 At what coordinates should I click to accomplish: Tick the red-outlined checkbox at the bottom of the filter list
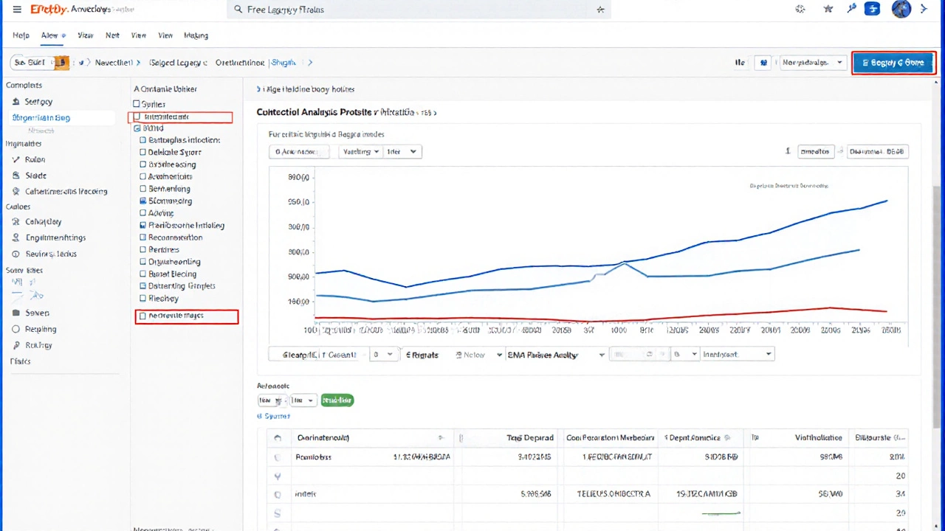coord(143,316)
